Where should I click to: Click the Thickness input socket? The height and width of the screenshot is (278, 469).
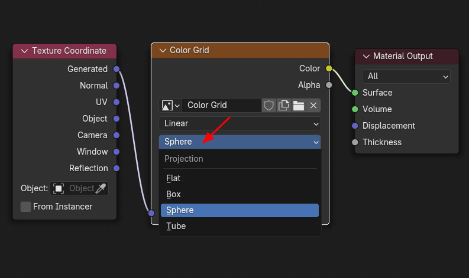click(x=355, y=142)
